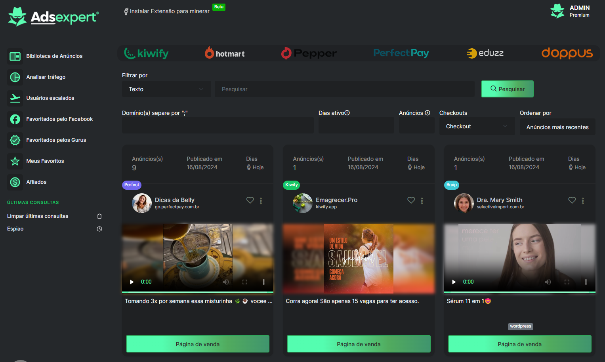Toggle the heart on the Emagrecer.Pro ad
Screen dimensions: 605x362
[x=411, y=200]
